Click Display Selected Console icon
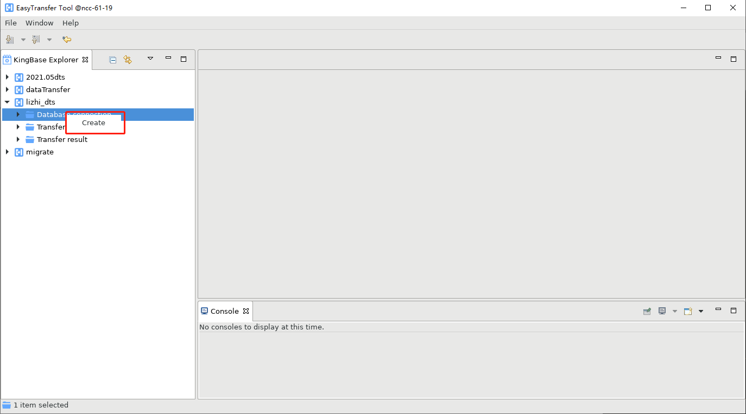This screenshot has width=746, height=414. [x=662, y=311]
